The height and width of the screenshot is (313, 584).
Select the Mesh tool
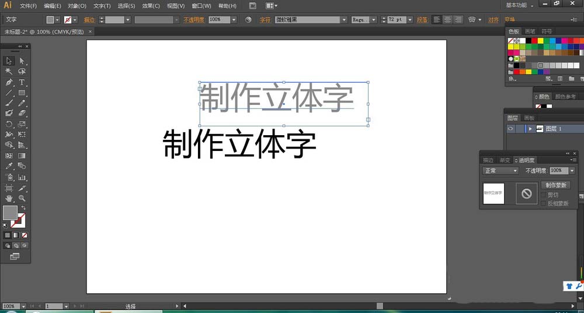point(9,156)
